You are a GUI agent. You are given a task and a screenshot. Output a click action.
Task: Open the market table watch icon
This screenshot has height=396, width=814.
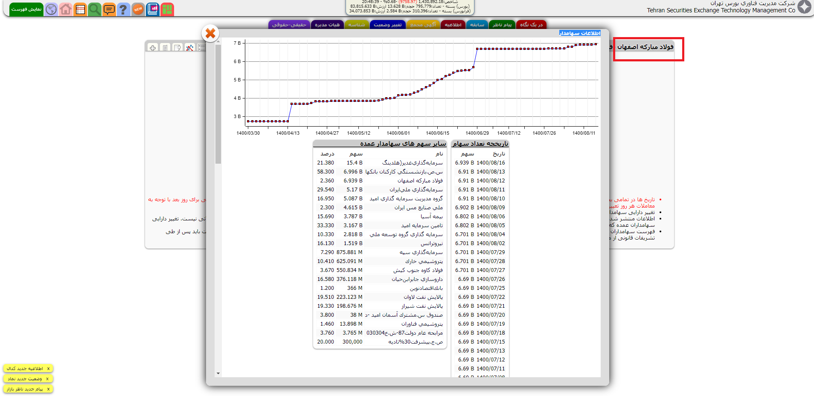[80, 9]
